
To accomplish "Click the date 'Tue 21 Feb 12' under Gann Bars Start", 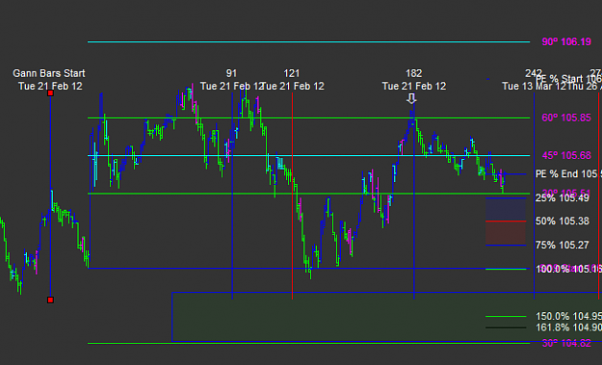I will pos(50,86).
